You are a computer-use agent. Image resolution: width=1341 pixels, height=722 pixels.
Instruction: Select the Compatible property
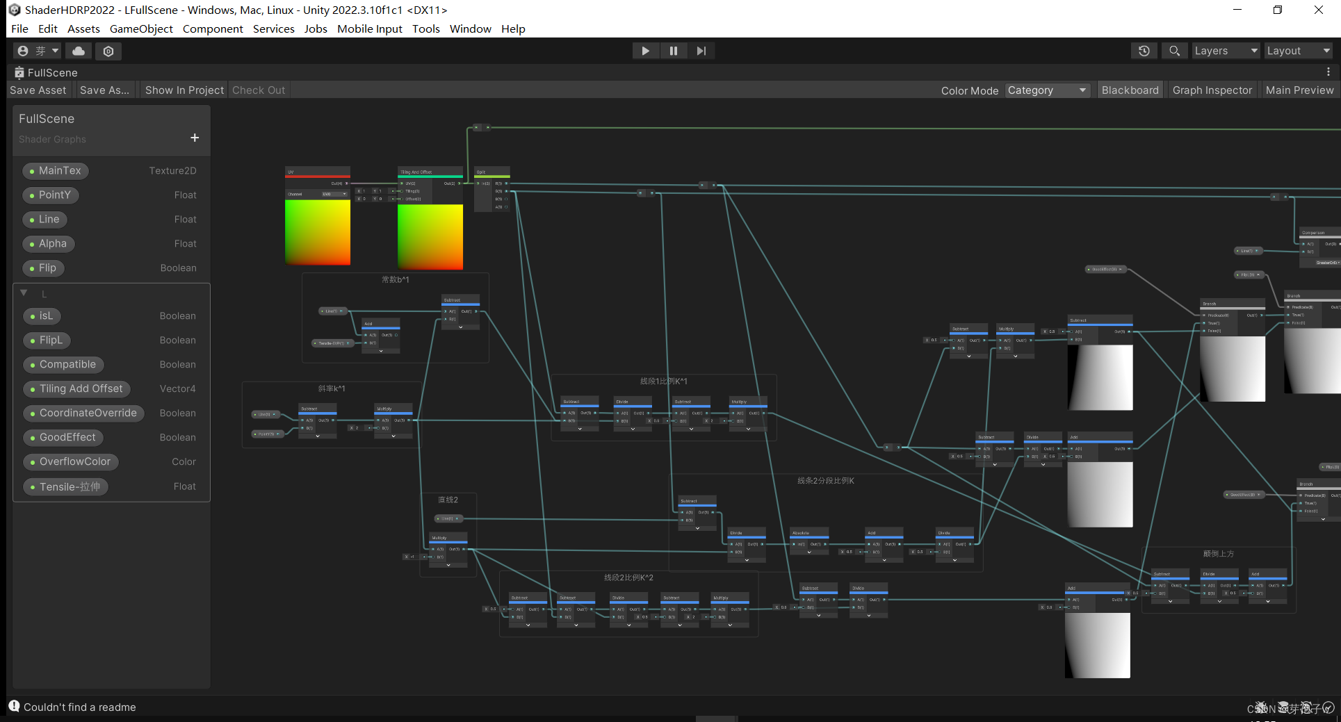point(63,364)
